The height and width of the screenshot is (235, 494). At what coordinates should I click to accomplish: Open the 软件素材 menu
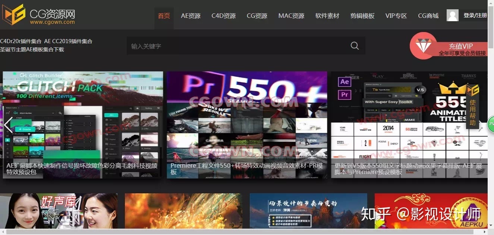point(327,16)
